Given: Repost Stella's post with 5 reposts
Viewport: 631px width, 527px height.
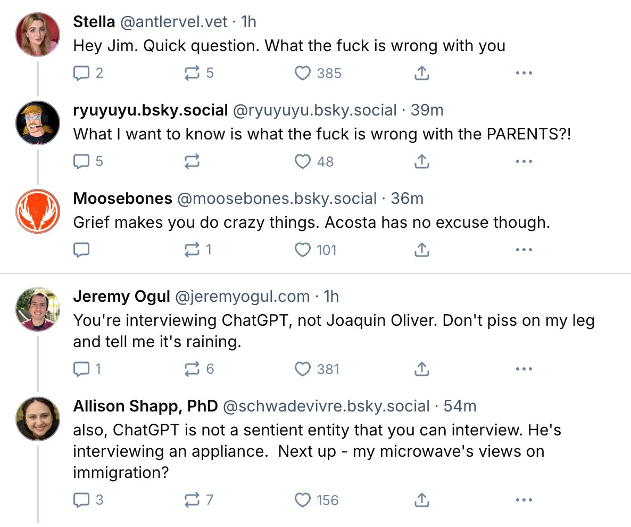Looking at the screenshot, I should pos(191,73).
